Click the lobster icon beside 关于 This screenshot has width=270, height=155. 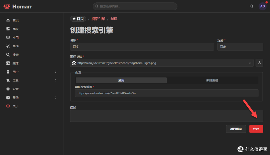click(x=8, y=106)
